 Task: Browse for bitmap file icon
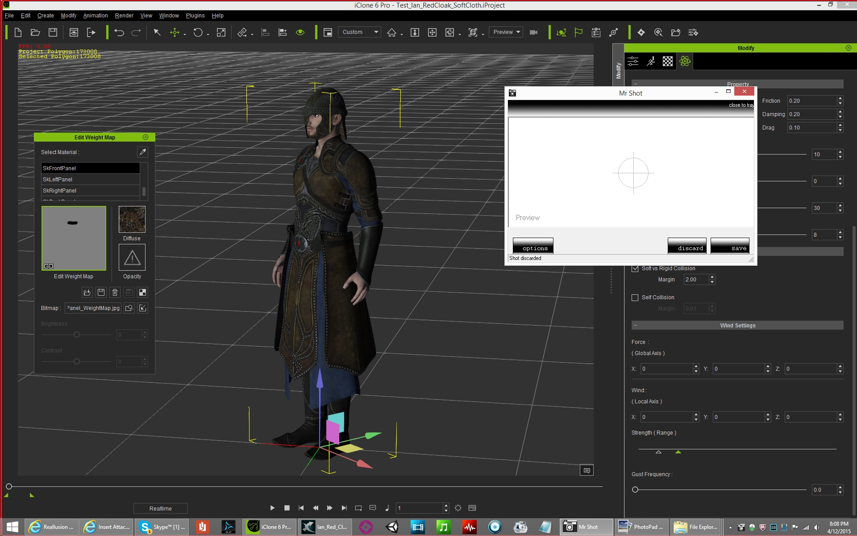coord(129,308)
